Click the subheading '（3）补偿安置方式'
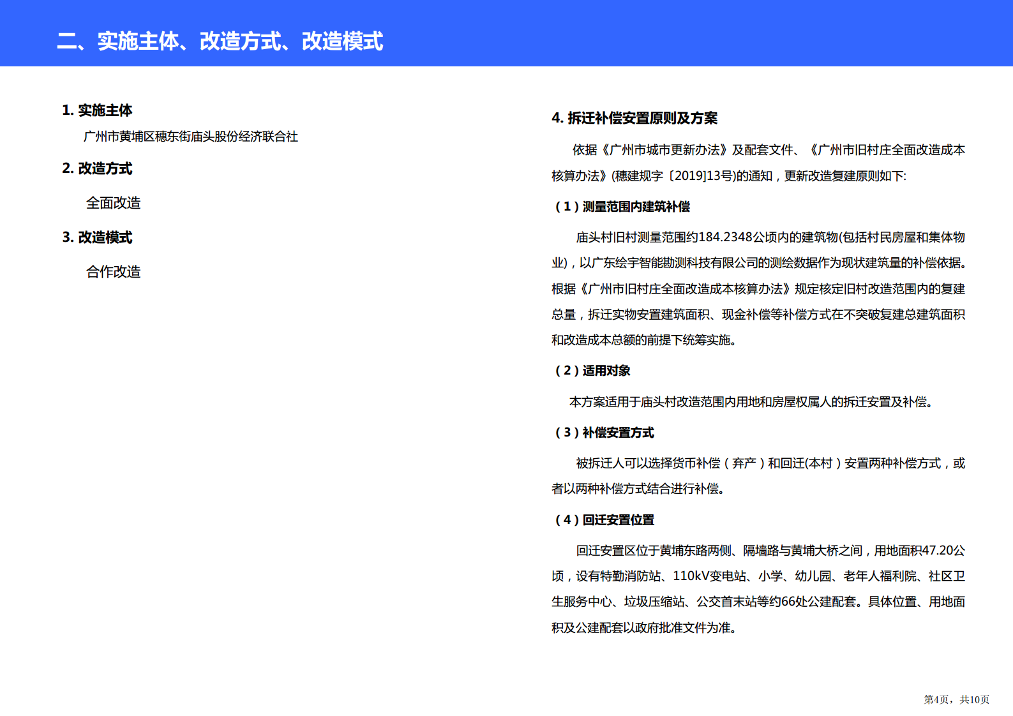 click(x=604, y=433)
